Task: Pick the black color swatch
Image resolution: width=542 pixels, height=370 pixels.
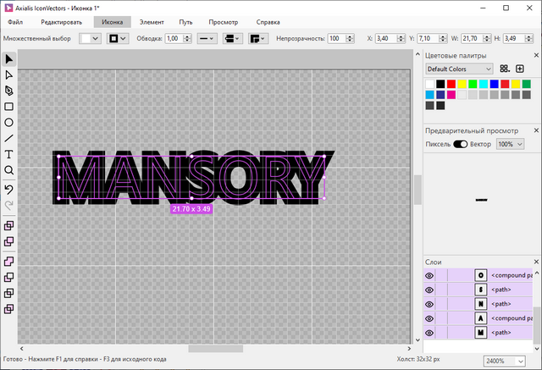Action: point(440,84)
